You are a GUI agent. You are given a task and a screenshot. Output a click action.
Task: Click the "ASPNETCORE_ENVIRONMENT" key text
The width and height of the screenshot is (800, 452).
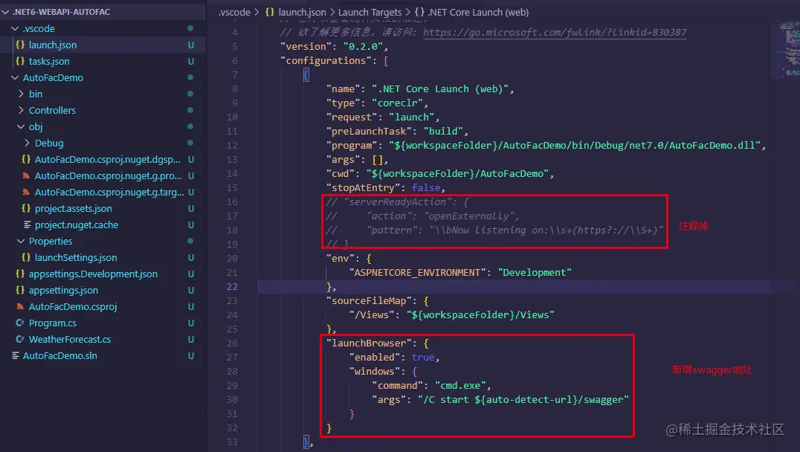pos(417,272)
